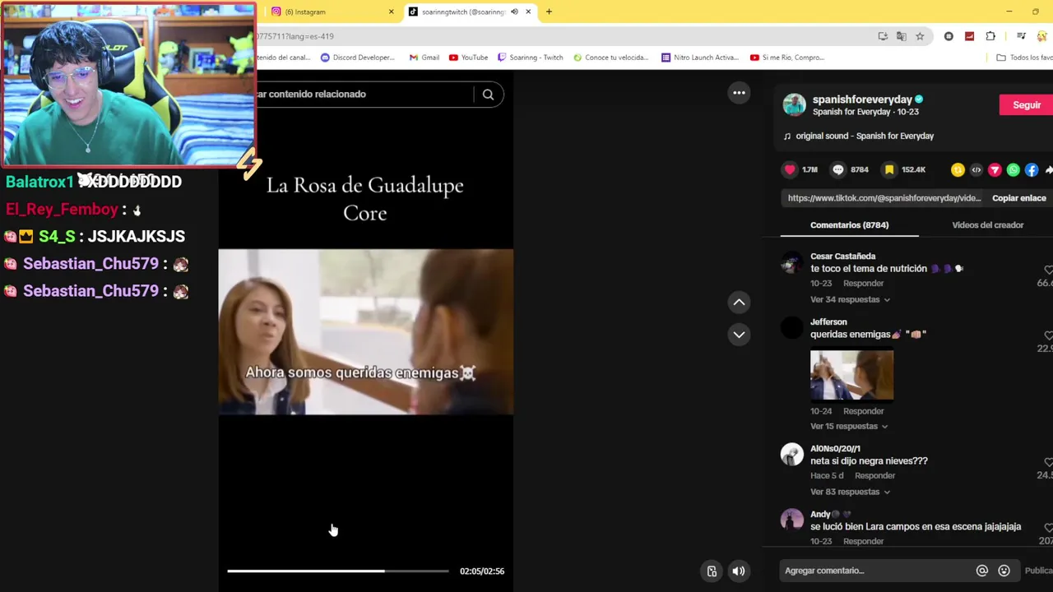The width and height of the screenshot is (1053, 592).
Task: Insert a mention with the @ icon
Action: point(981,571)
